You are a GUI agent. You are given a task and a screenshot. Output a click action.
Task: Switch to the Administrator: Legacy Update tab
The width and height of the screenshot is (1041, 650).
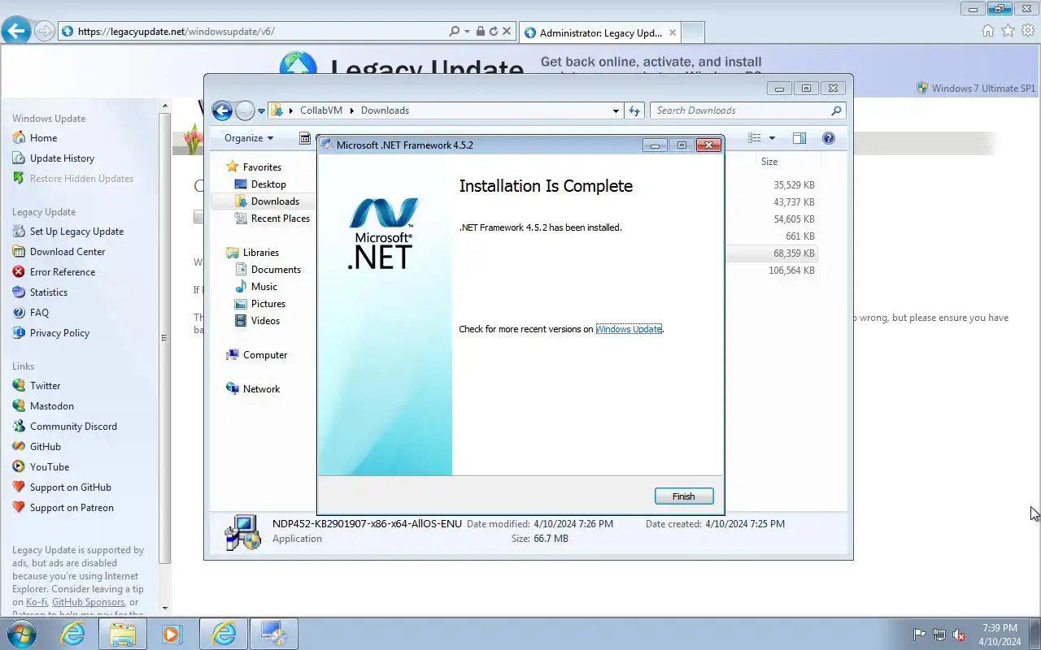coord(599,32)
